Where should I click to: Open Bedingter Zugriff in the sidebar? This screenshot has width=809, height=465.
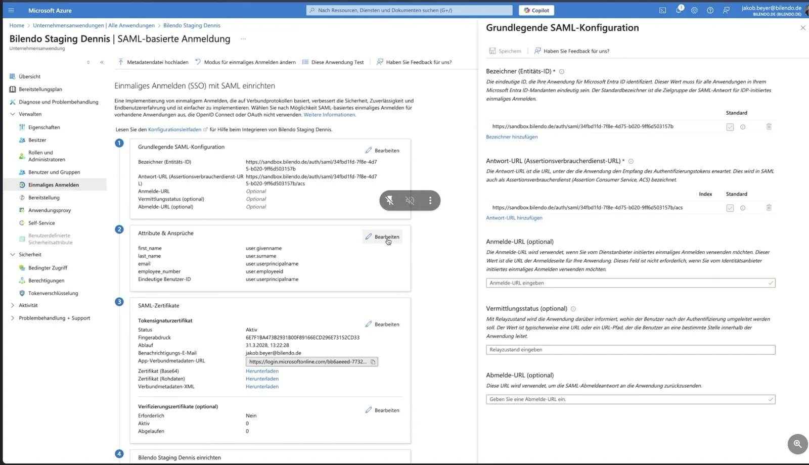[x=48, y=268]
